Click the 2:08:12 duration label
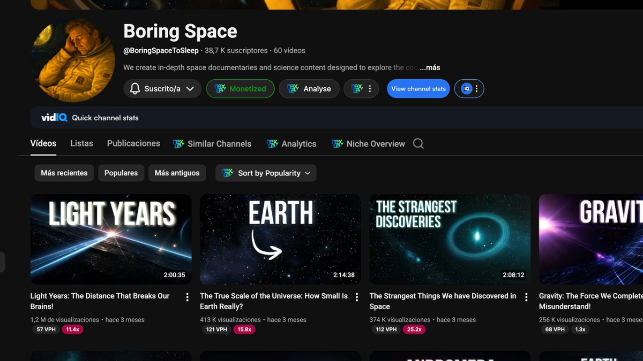The width and height of the screenshot is (643, 361). pos(513,275)
